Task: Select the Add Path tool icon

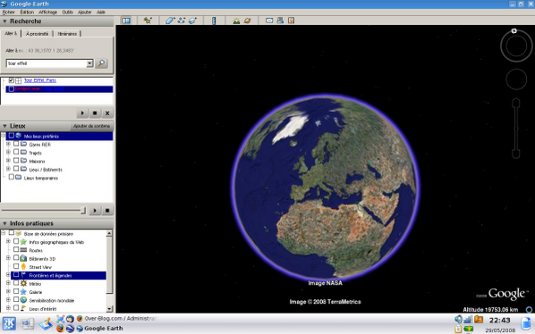Action: tap(181, 21)
